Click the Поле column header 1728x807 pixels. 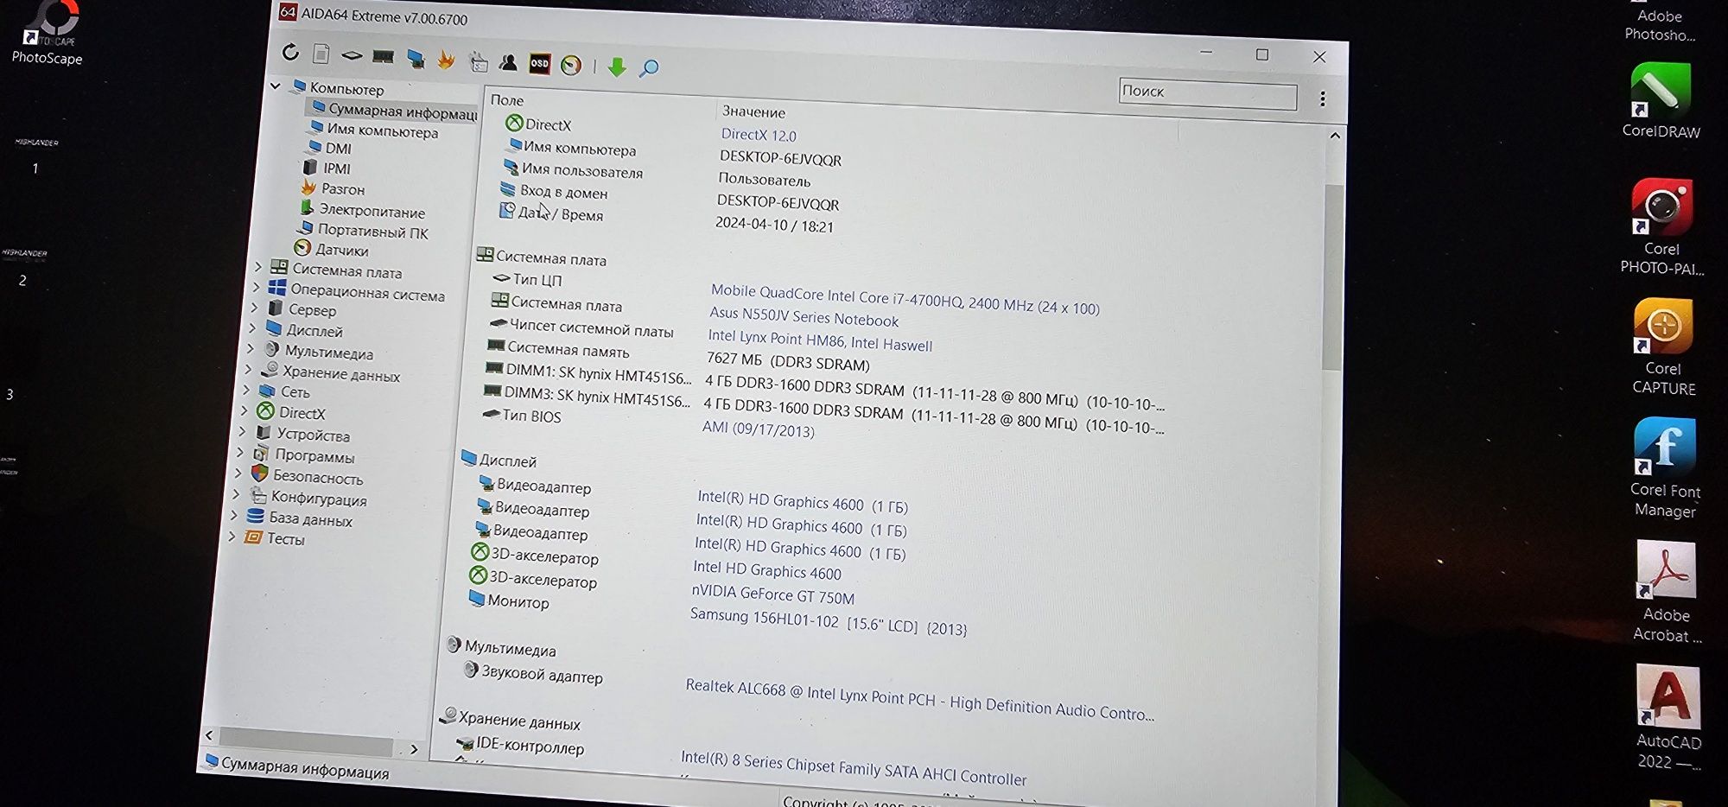(507, 100)
